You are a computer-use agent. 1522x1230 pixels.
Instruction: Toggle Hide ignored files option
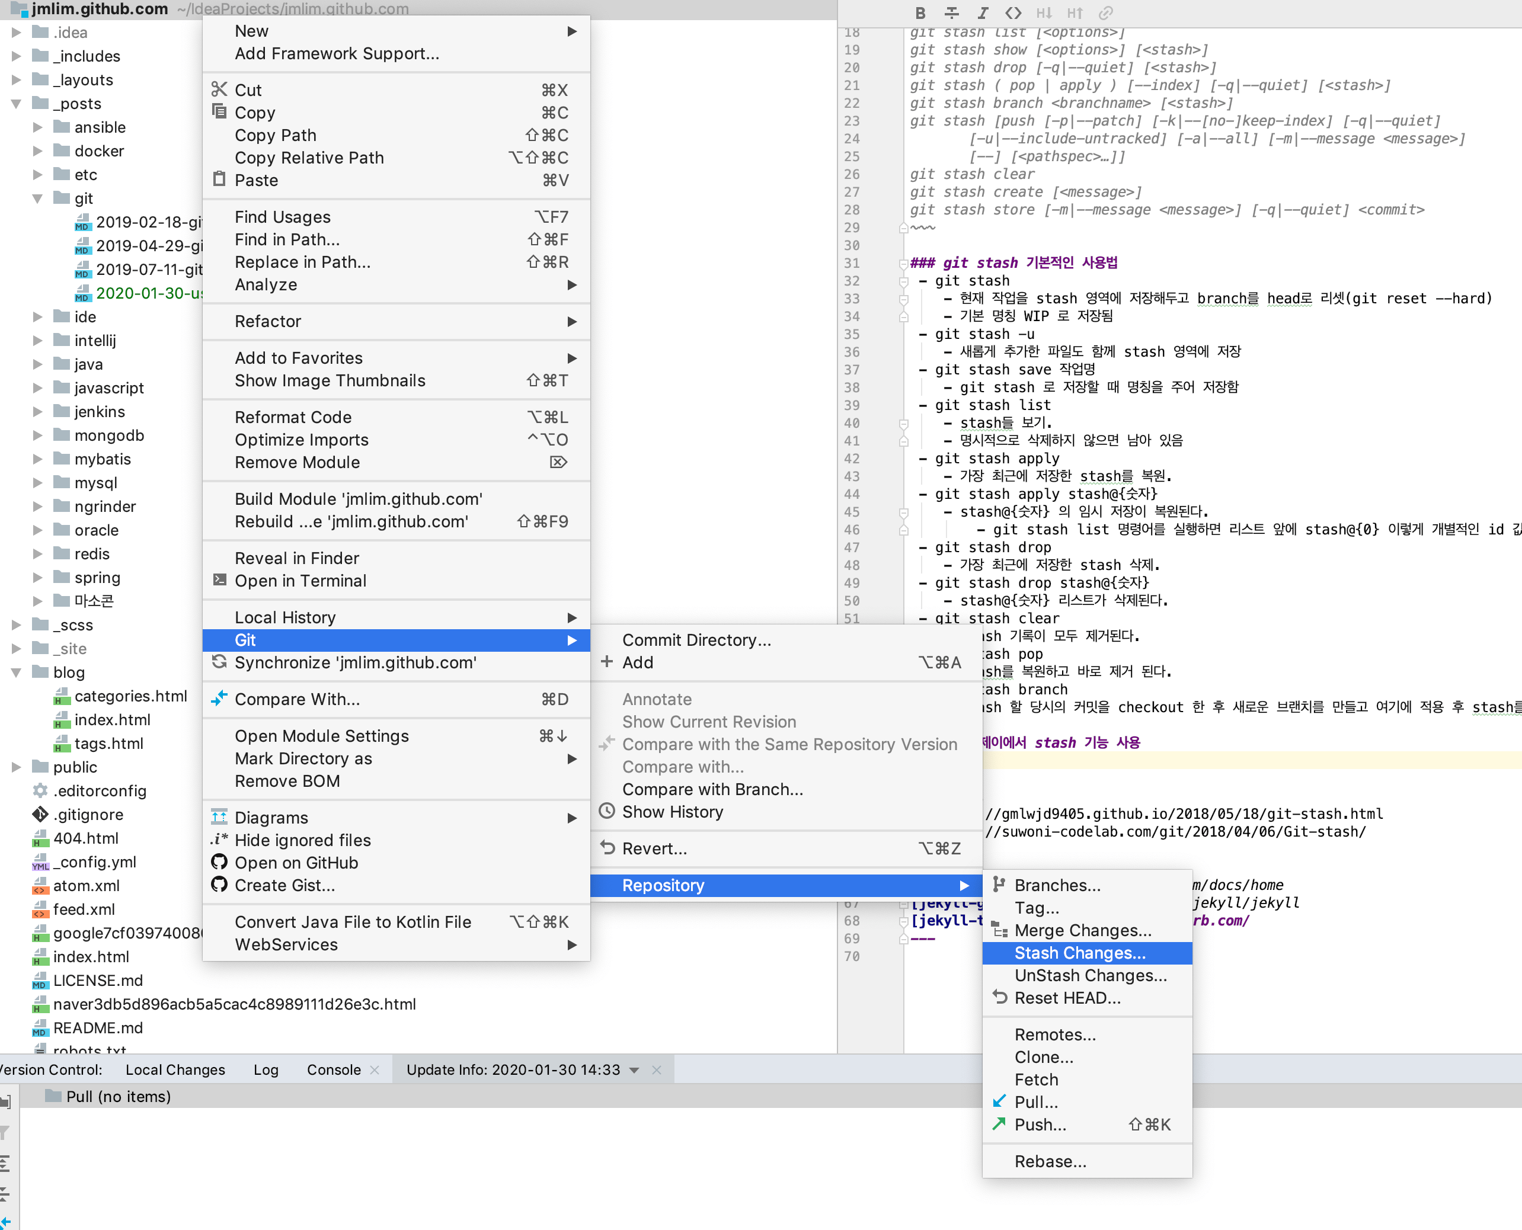(x=302, y=840)
